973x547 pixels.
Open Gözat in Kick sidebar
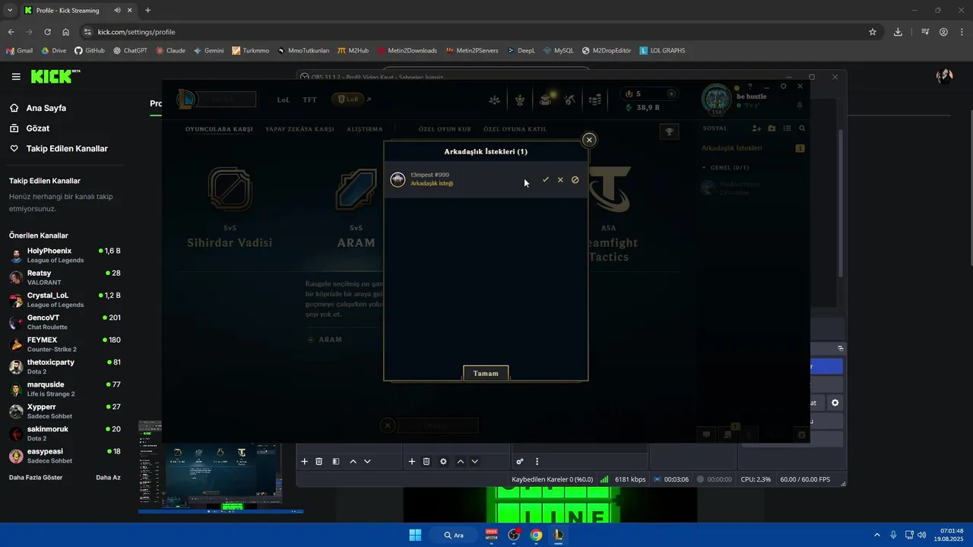point(38,128)
